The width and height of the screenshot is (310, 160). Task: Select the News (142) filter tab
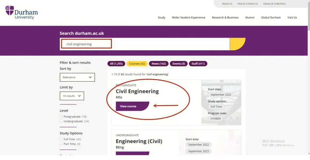159,64
